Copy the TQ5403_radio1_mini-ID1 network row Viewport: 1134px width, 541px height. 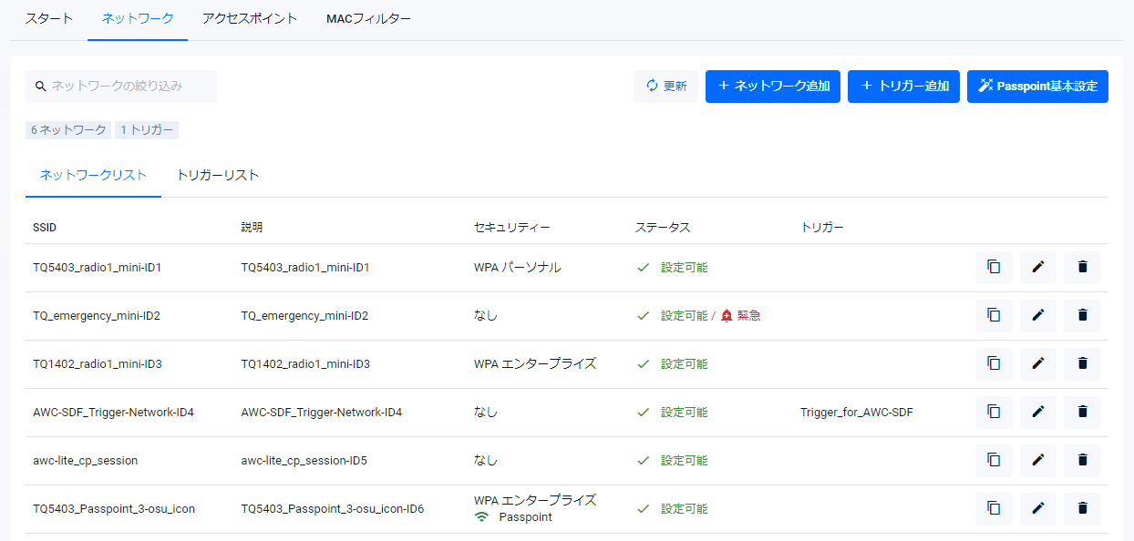click(x=994, y=268)
